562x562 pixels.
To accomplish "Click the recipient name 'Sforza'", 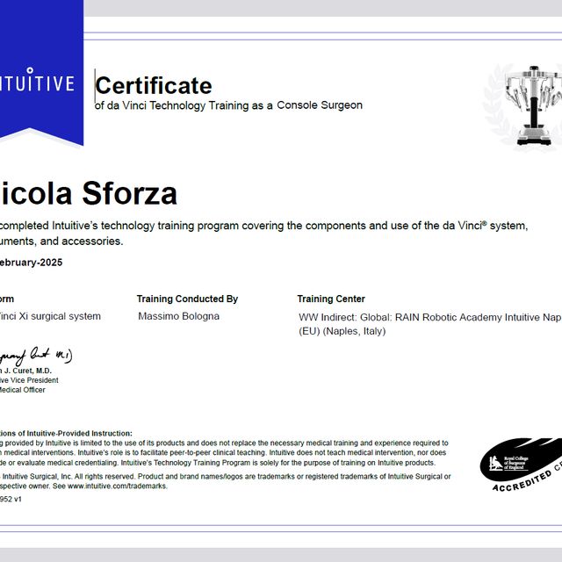I will (129, 193).
